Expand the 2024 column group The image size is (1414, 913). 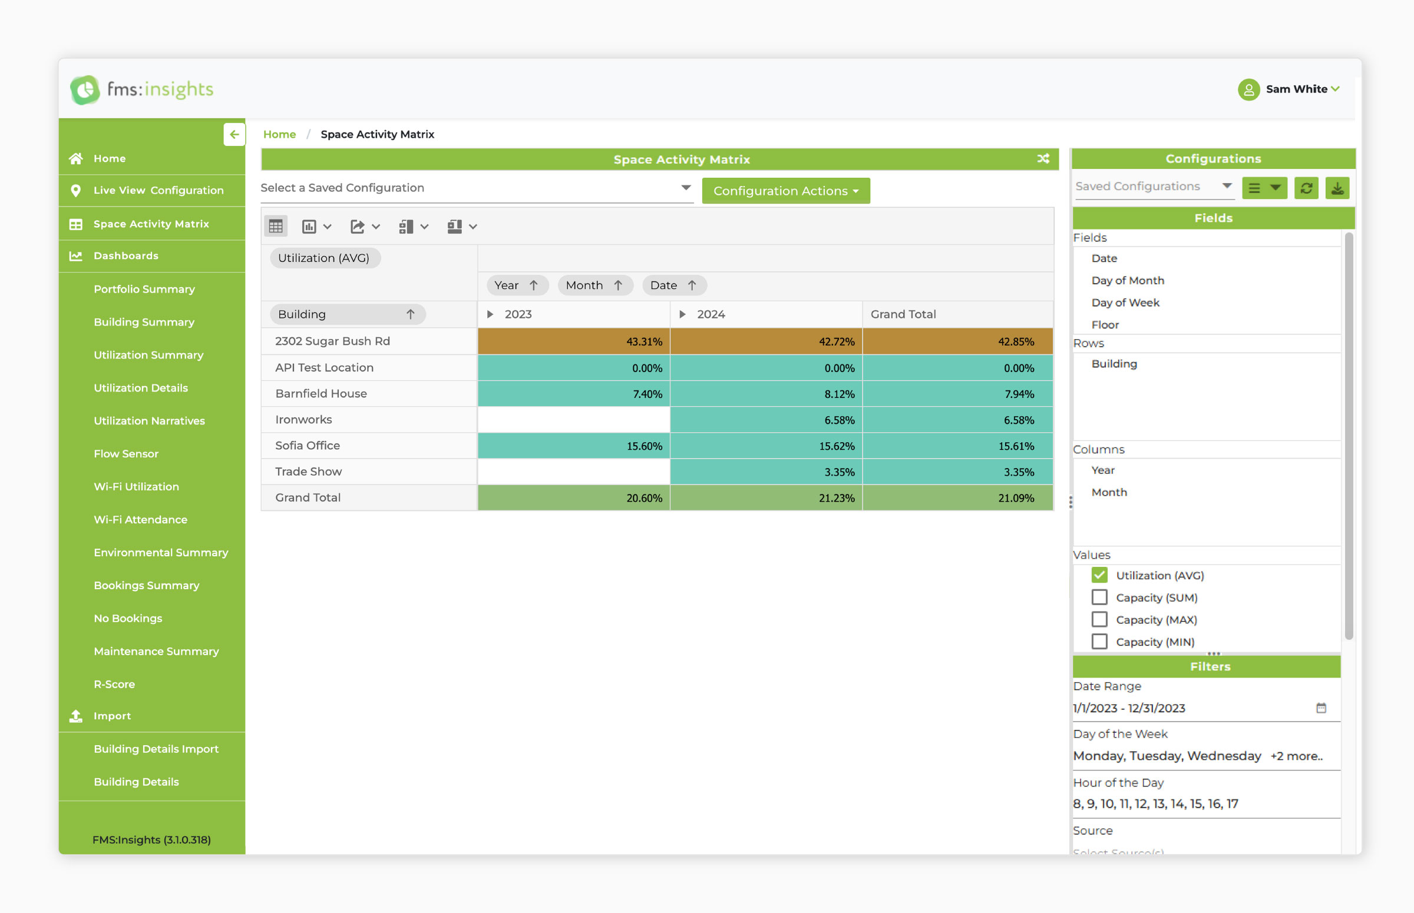(682, 314)
